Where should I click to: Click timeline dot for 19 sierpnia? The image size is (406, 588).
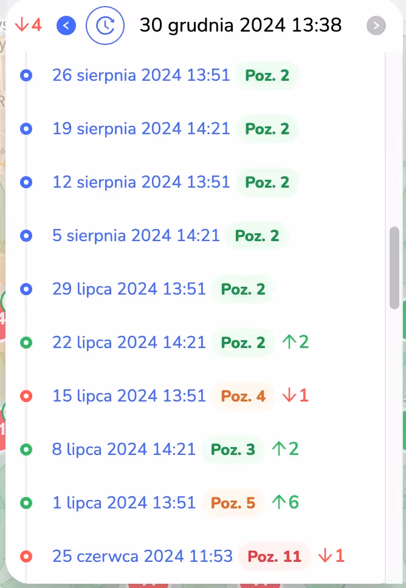click(26, 129)
